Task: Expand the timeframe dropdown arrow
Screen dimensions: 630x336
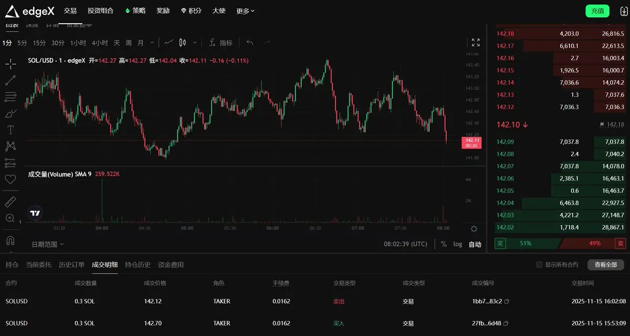Action: tap(152, 42)
